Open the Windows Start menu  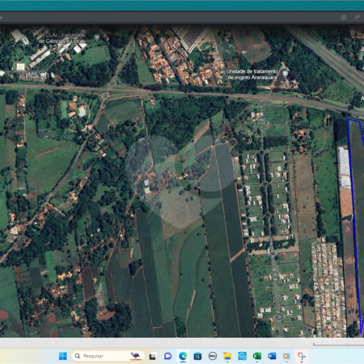[x=62, y=356]
